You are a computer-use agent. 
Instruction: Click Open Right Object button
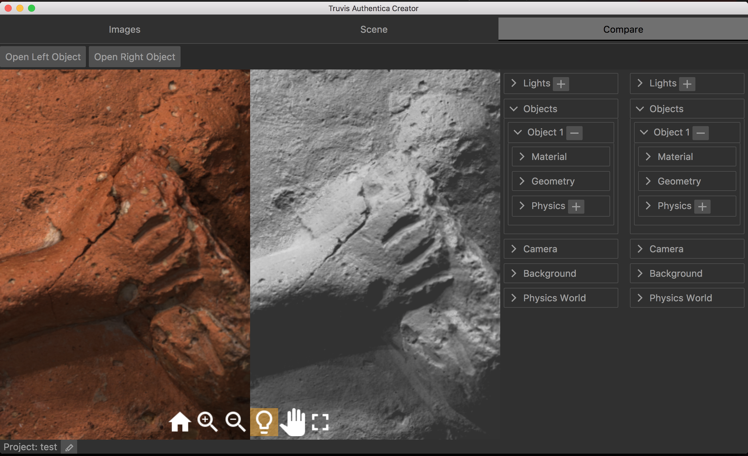click(134, 57)
